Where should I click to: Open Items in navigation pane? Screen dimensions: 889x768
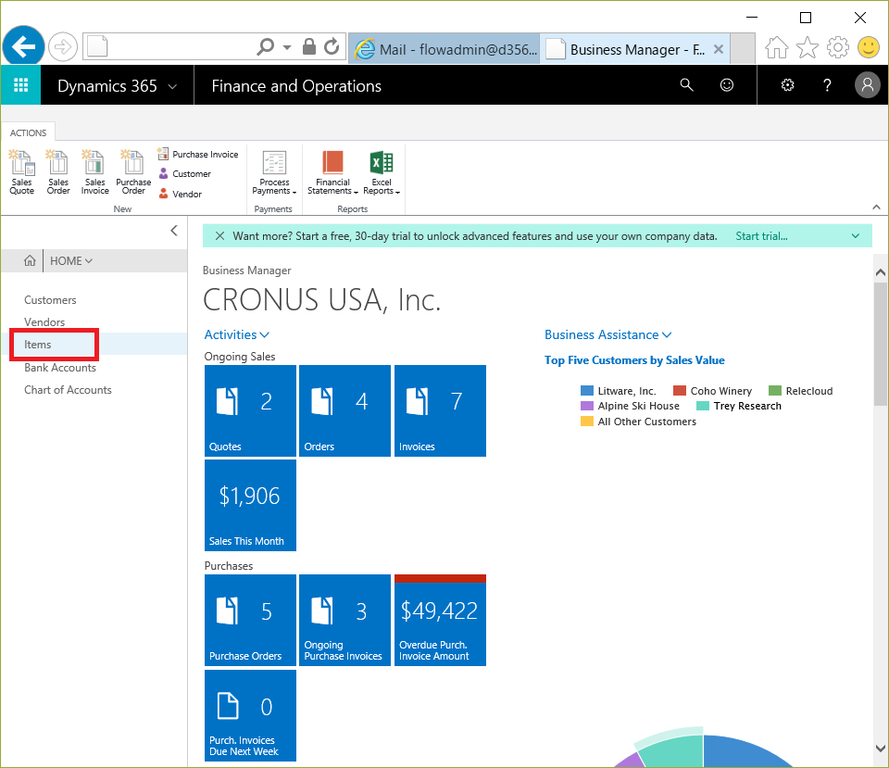coord(37,345)
